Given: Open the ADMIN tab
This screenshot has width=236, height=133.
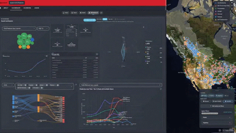Looking at the screenshot, I should (37, 8).
